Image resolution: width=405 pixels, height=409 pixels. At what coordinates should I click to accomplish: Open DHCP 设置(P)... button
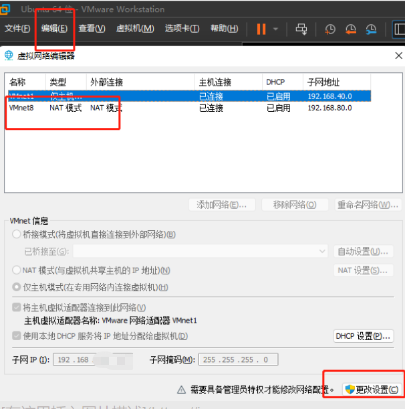[364, 336]
